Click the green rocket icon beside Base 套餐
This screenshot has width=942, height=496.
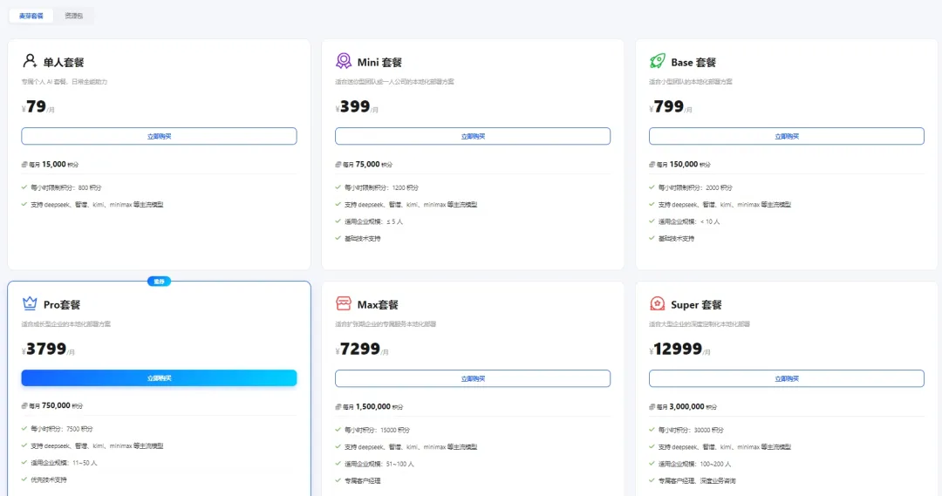[658, 61]
